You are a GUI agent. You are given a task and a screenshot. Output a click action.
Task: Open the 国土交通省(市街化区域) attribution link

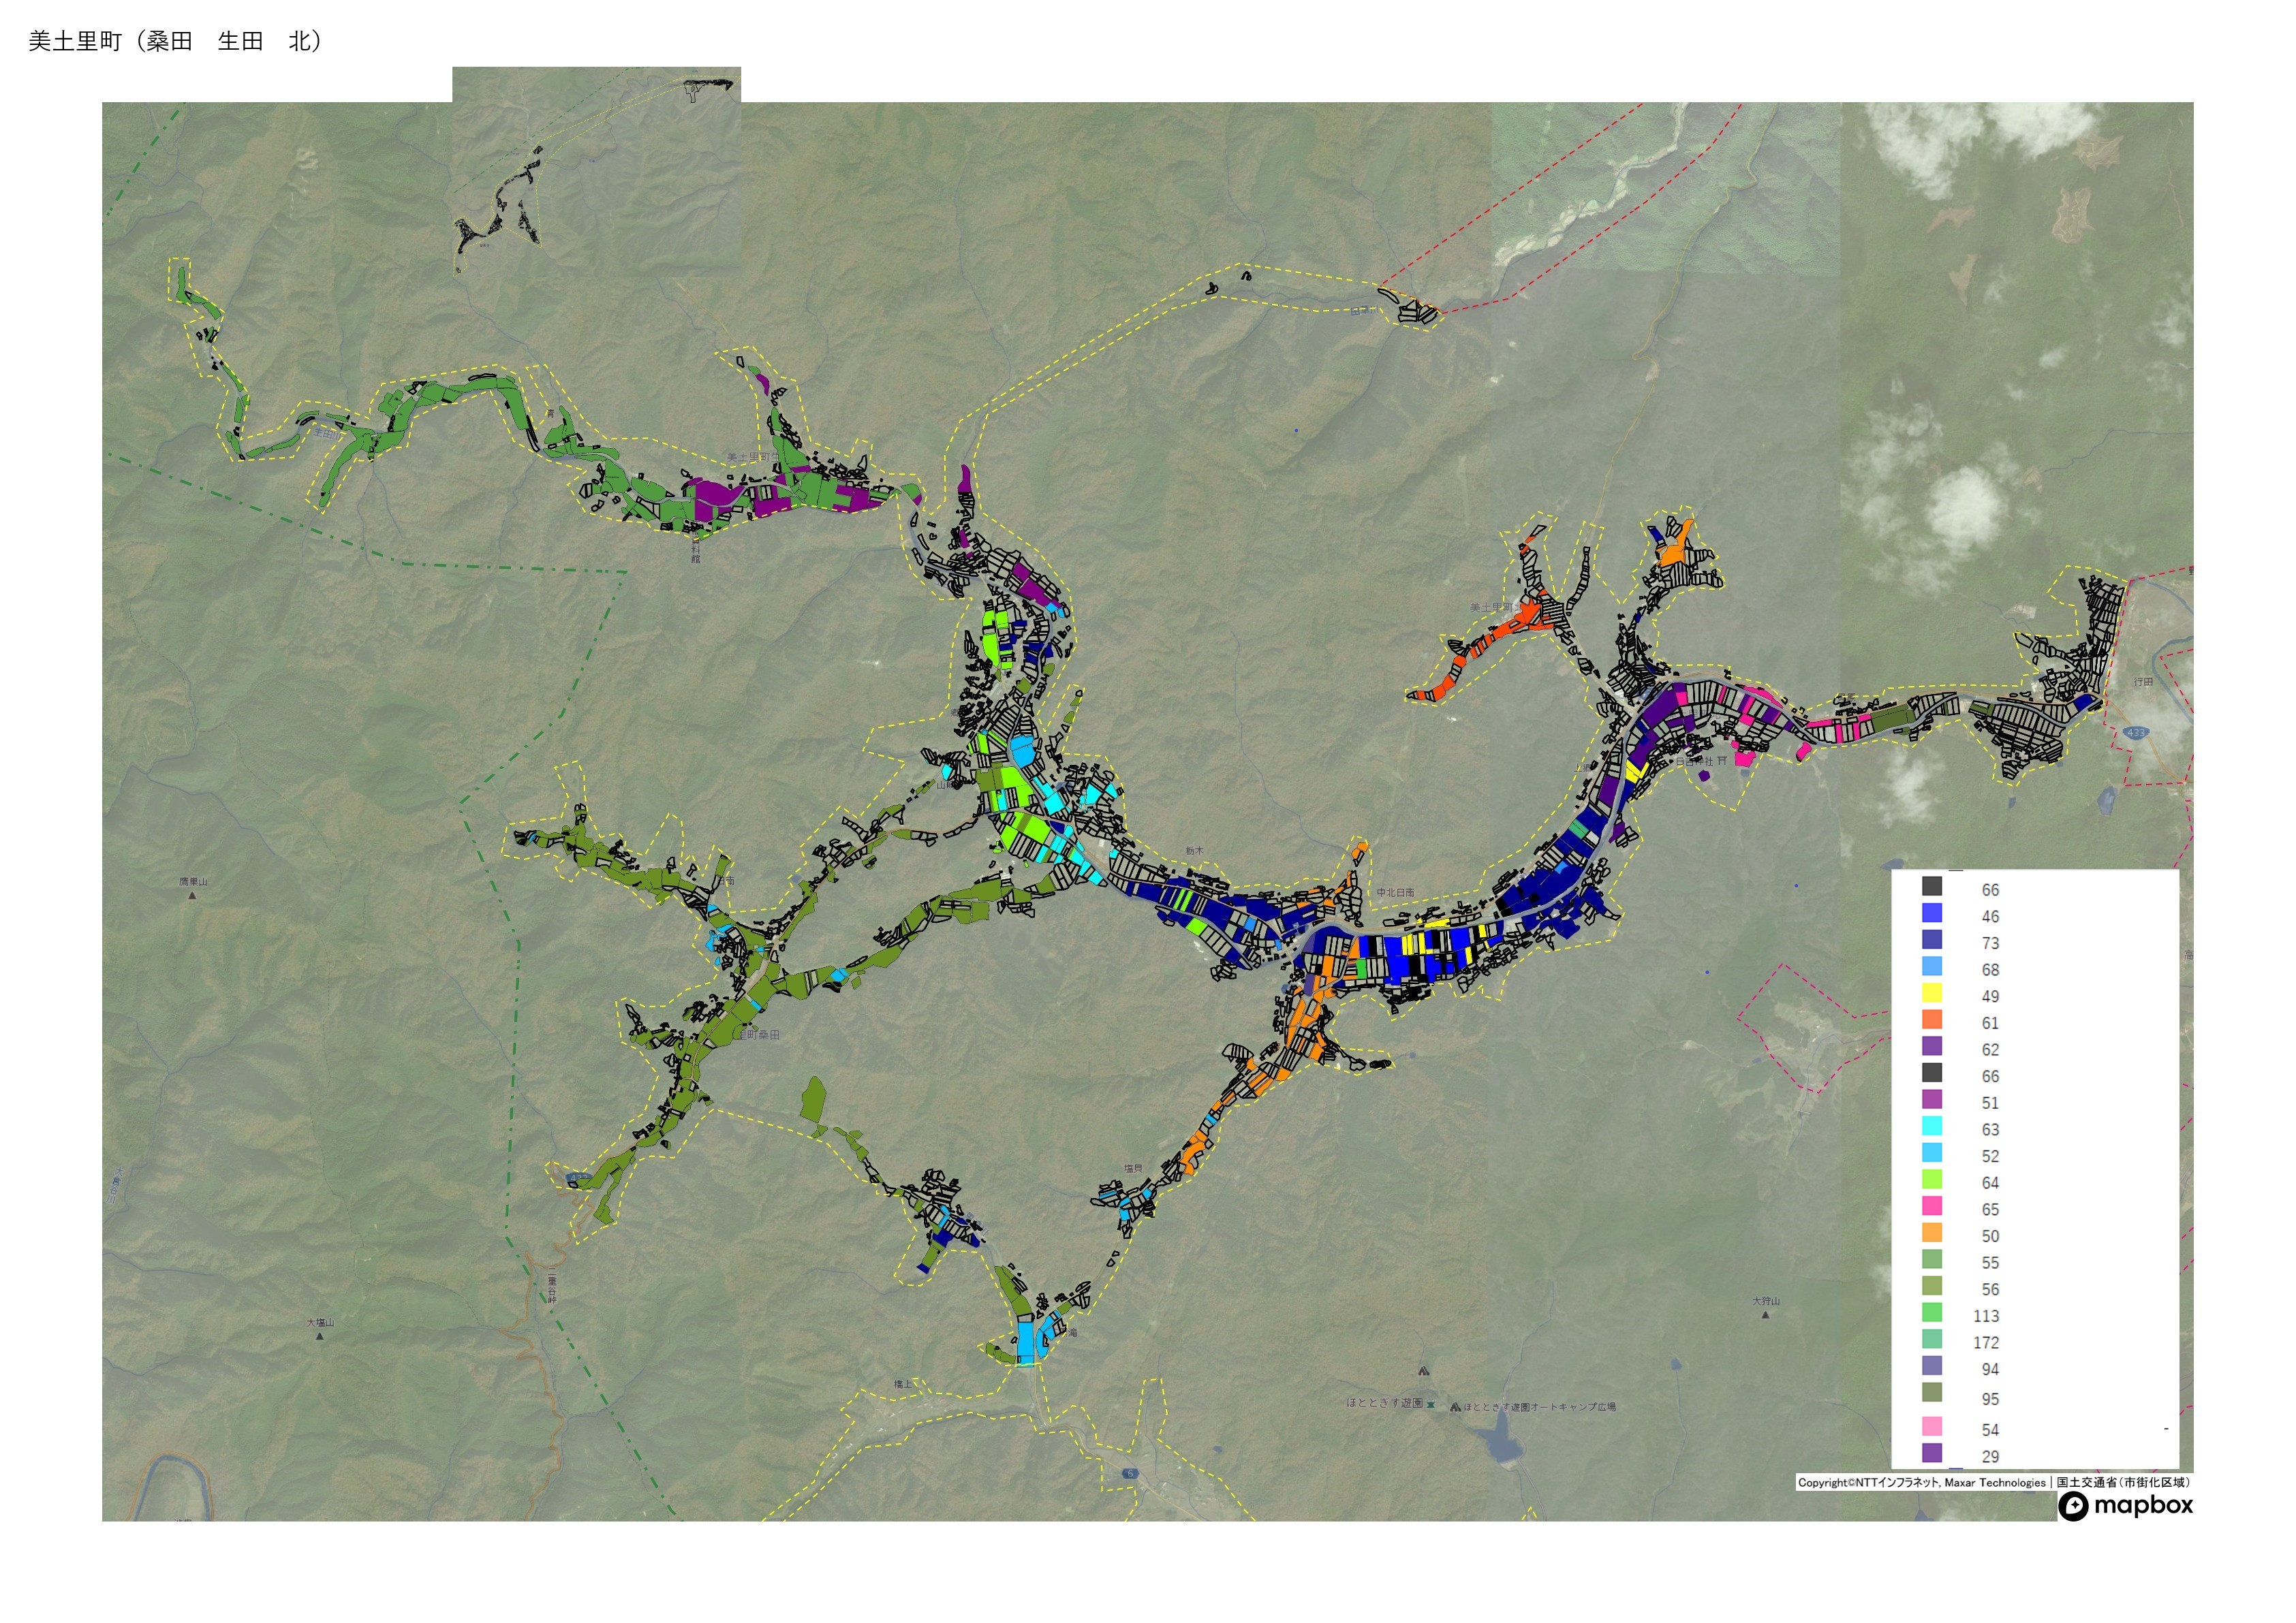[2123, 1483]
